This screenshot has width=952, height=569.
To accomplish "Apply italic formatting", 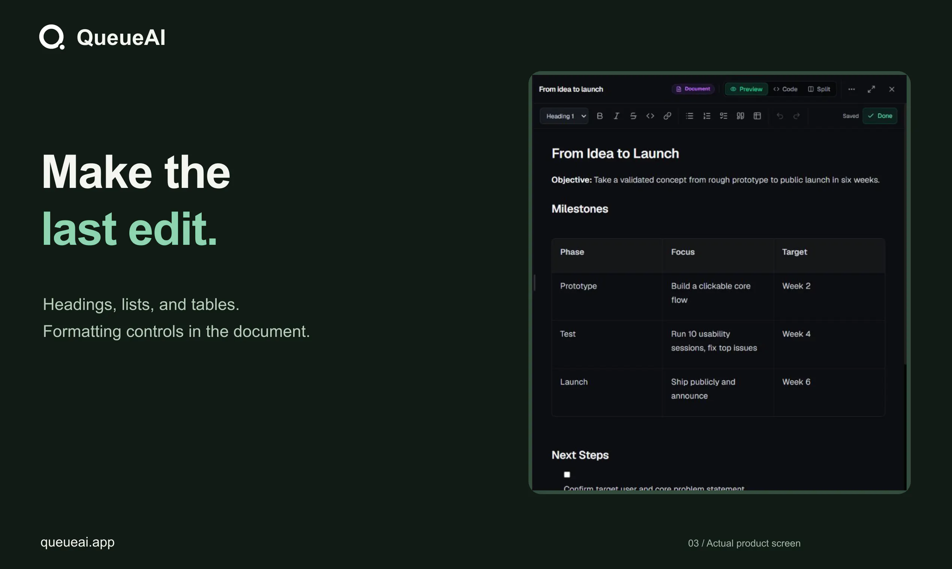I will (617, 116).
